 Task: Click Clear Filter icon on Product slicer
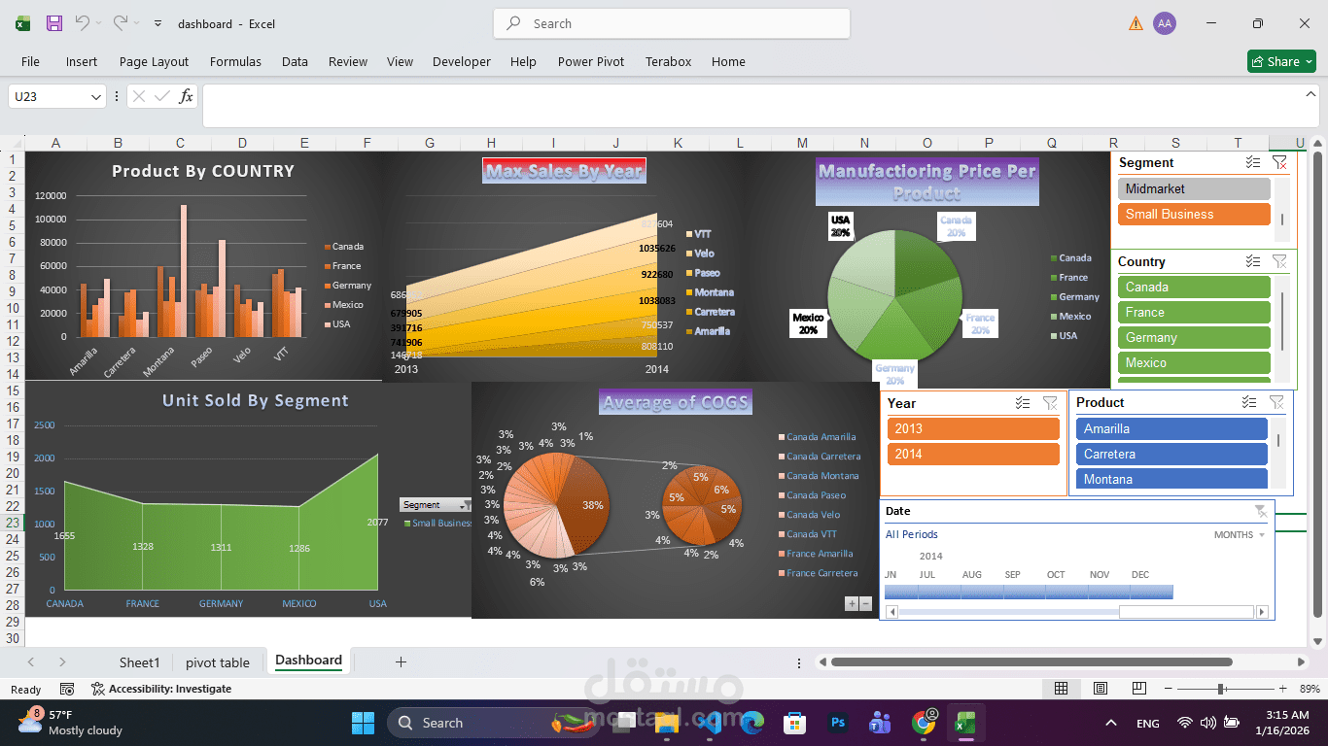[x=1277, y=401]
